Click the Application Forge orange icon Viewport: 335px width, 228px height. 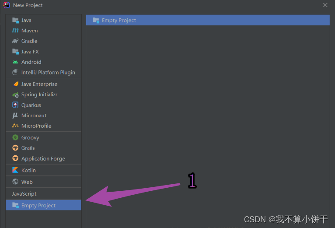pyautogui.click(x=15, y=158)
